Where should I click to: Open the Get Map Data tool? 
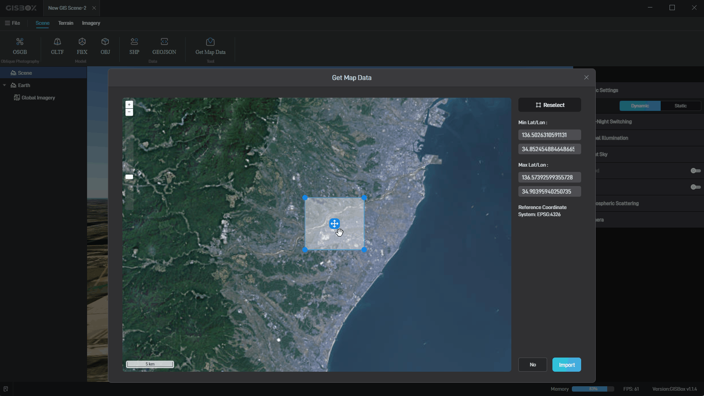pos(210,46)
